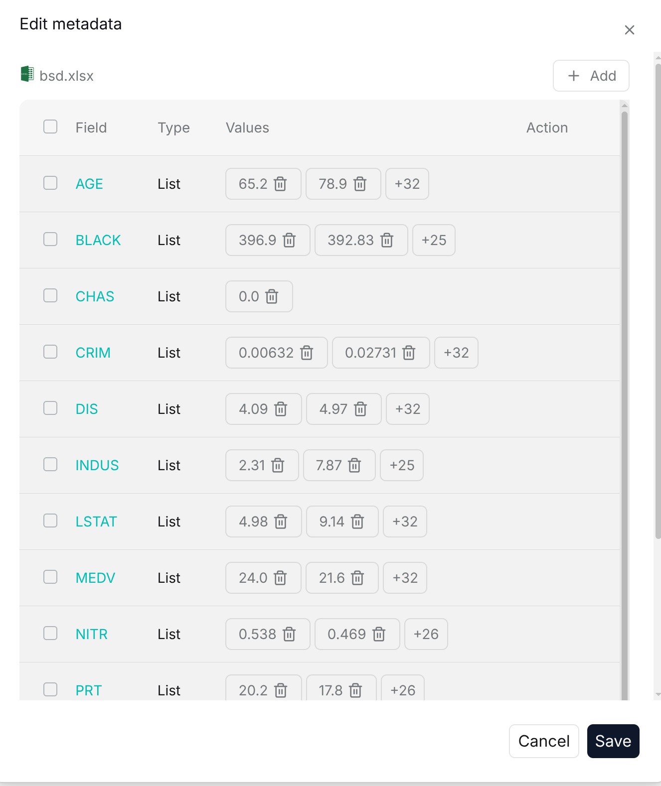Image resolution: width=661 pixels, height=786 pixels.
Task: Show +26 more NITR values
Action: pyautogui.click(x=426, y=634)
